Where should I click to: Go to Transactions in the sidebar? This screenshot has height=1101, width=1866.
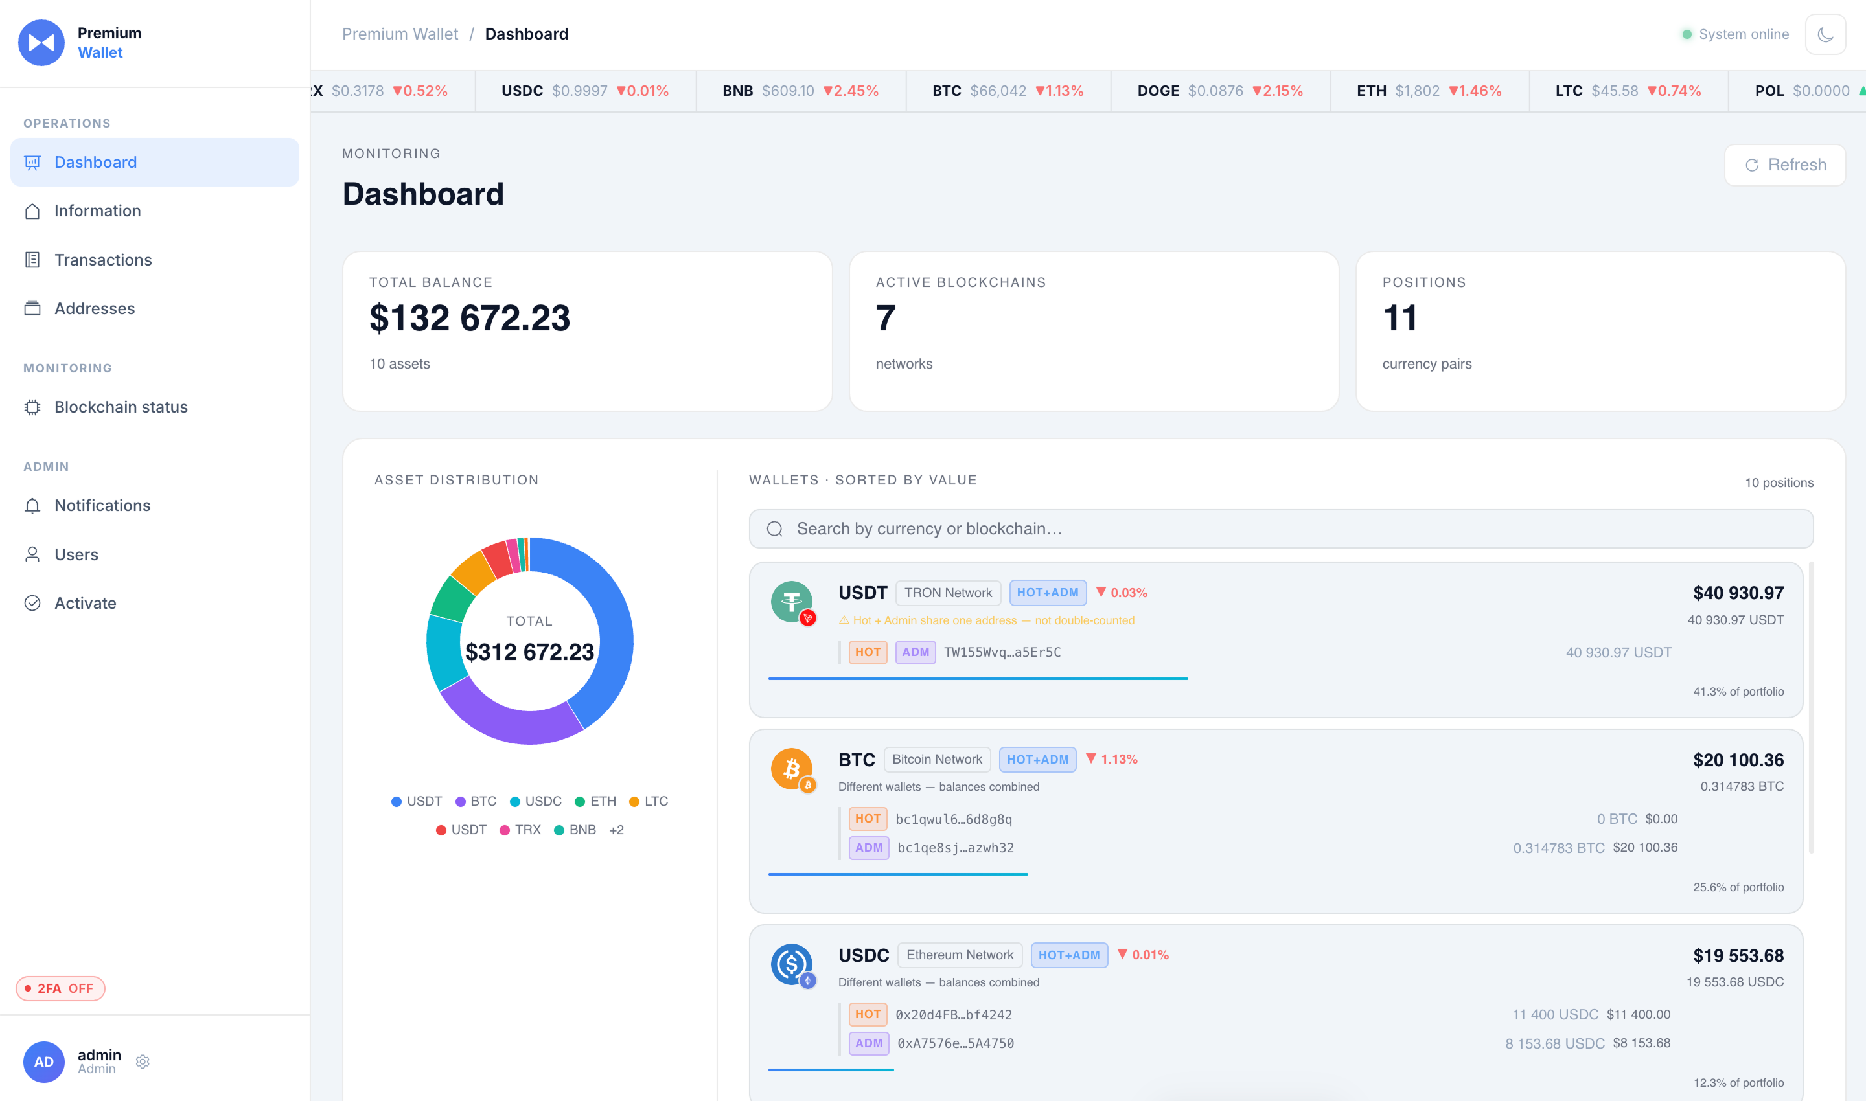tap(154, 260)
